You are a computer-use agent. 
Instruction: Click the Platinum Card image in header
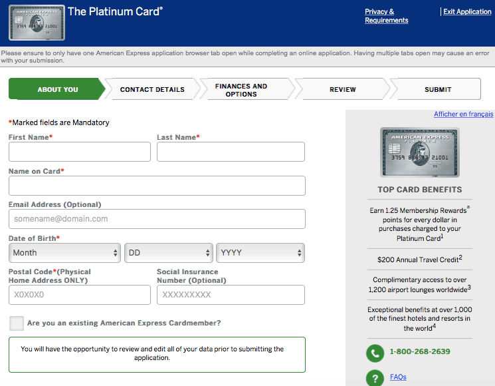pos(37,23)
